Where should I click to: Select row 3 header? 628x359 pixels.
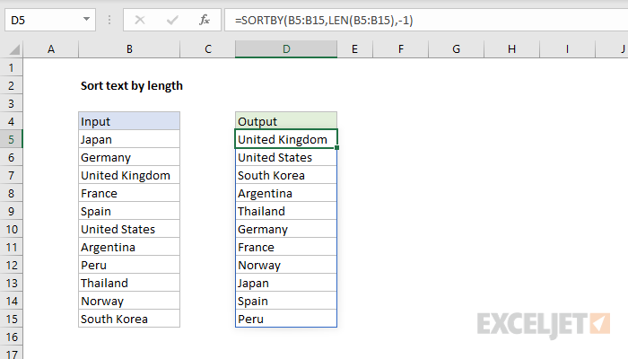point(11,103)
